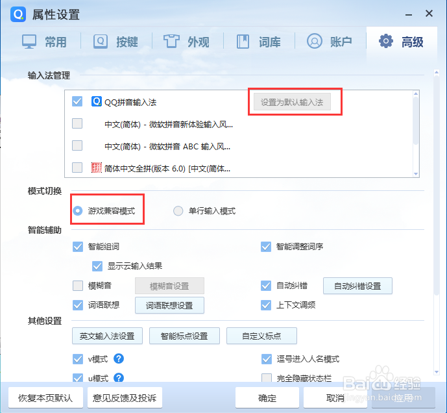
Task: Click the QQ Pinyin logo in the title bar
Action: (x=18, y=14)
